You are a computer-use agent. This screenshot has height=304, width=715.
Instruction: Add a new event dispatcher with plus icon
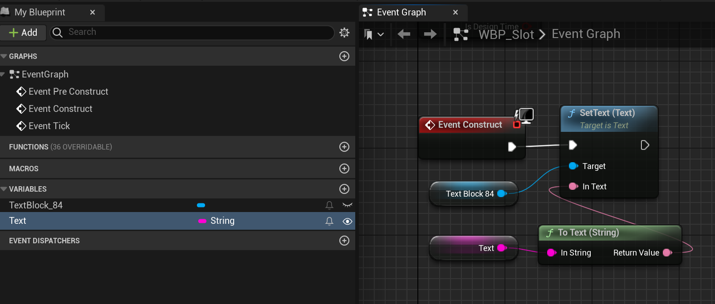tap(344, 241)
